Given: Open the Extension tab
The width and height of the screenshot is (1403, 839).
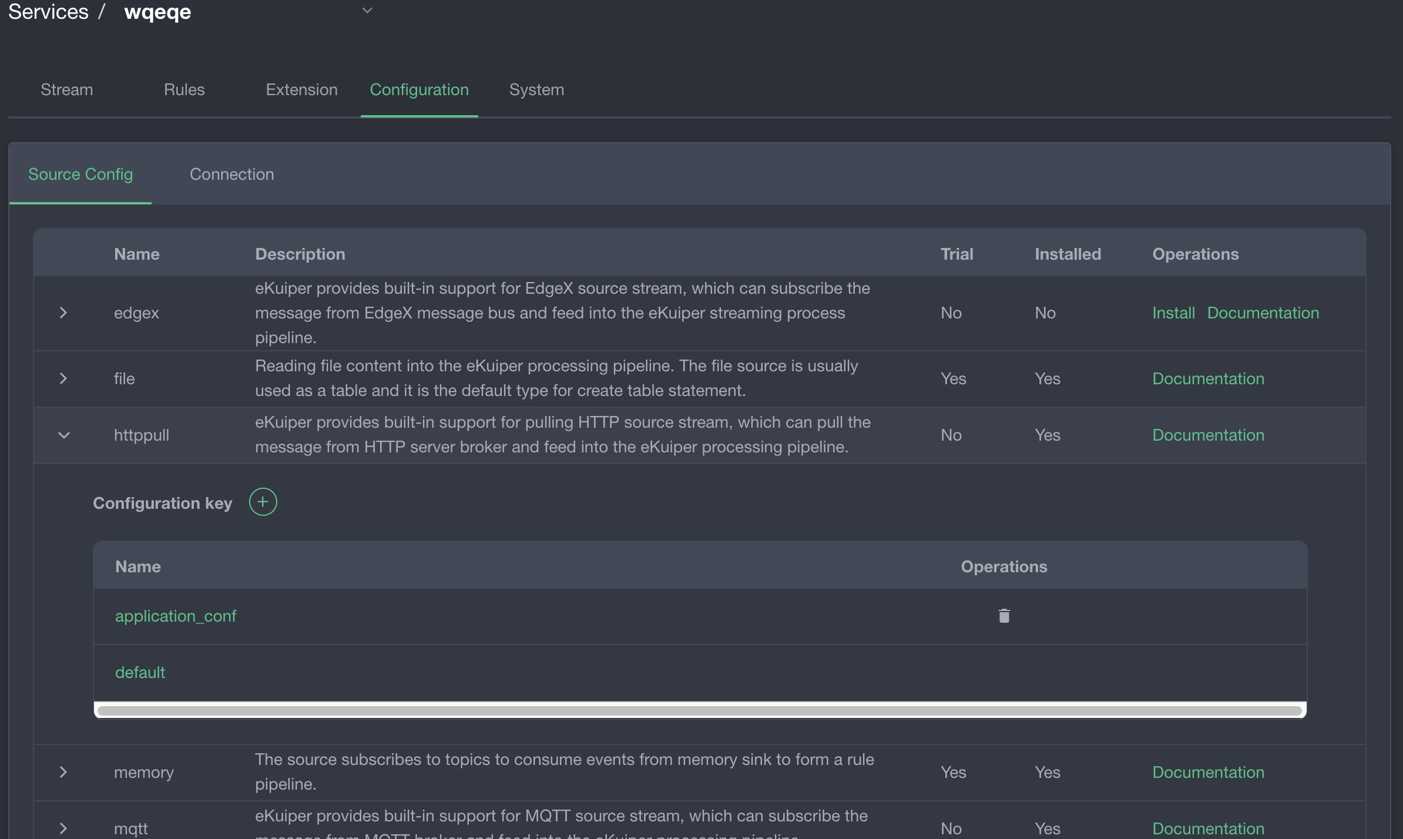Looking at the screenshot, I should click(x=302, y=89).
